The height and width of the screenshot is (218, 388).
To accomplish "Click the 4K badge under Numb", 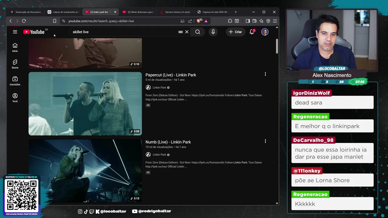I will coord(148,173).
